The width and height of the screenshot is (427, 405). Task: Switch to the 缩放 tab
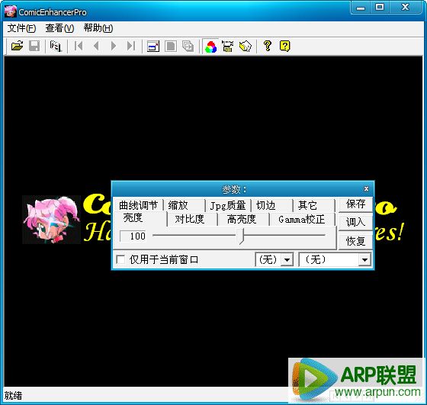point(185,205)
